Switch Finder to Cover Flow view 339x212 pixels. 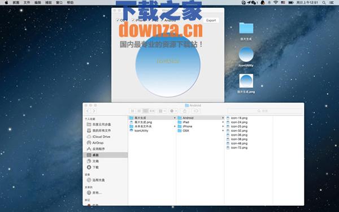pyautogui.click(x=152, y=111)
